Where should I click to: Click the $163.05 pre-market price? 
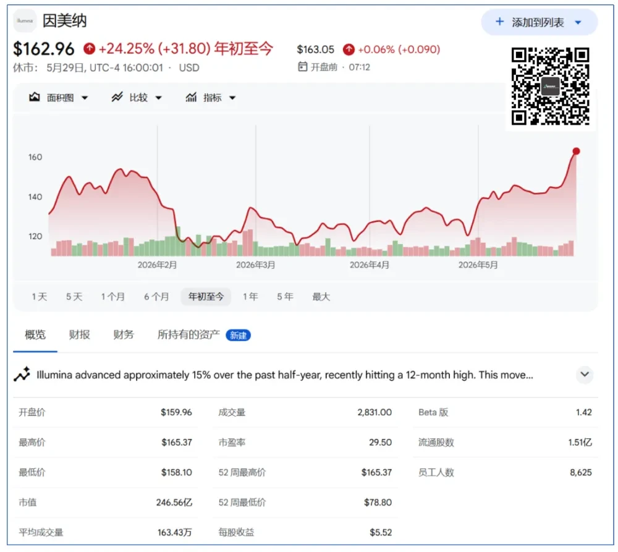(x=315, y=49)
